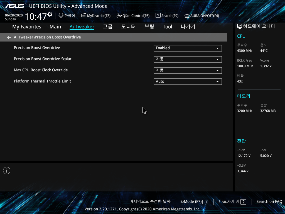
Task: Open Max CPU Boost Clock Override dropdown
Action: (x=188, y=70)
